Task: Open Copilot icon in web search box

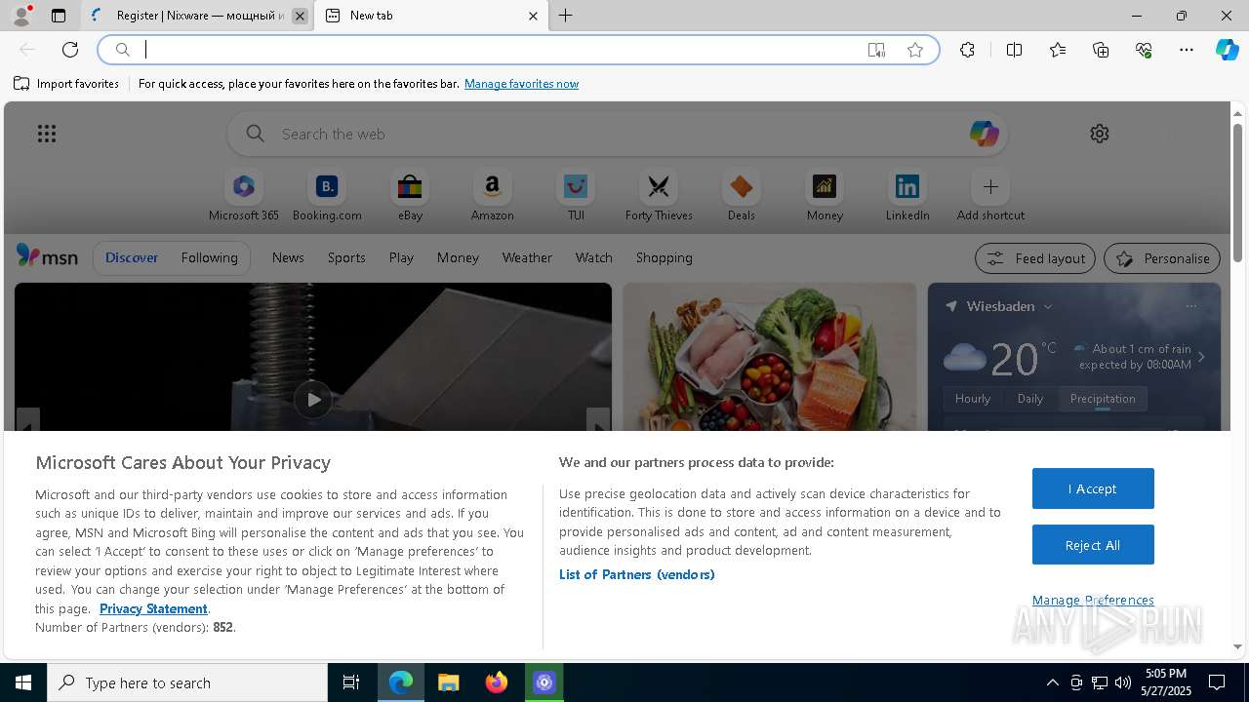Action: [x=984, y=134]
